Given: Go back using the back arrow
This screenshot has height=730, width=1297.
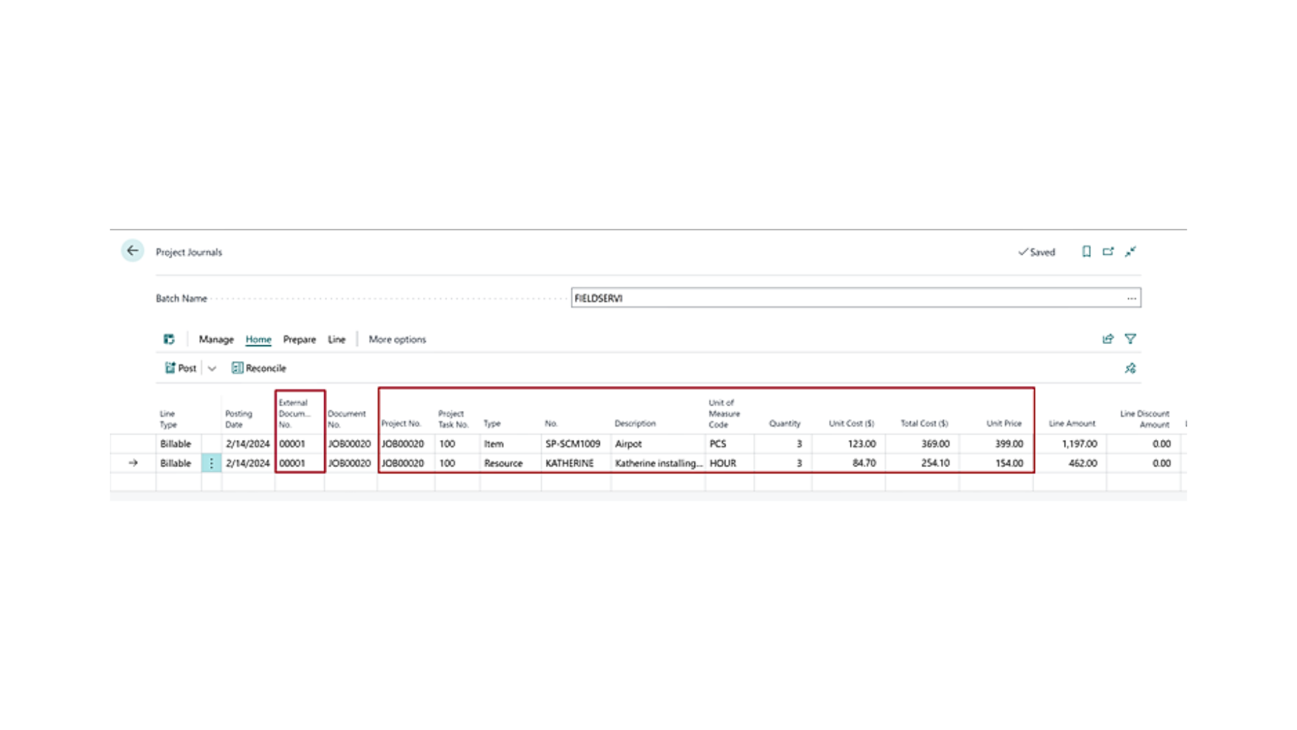Looking at the screenshot, I should click(132, 251).
